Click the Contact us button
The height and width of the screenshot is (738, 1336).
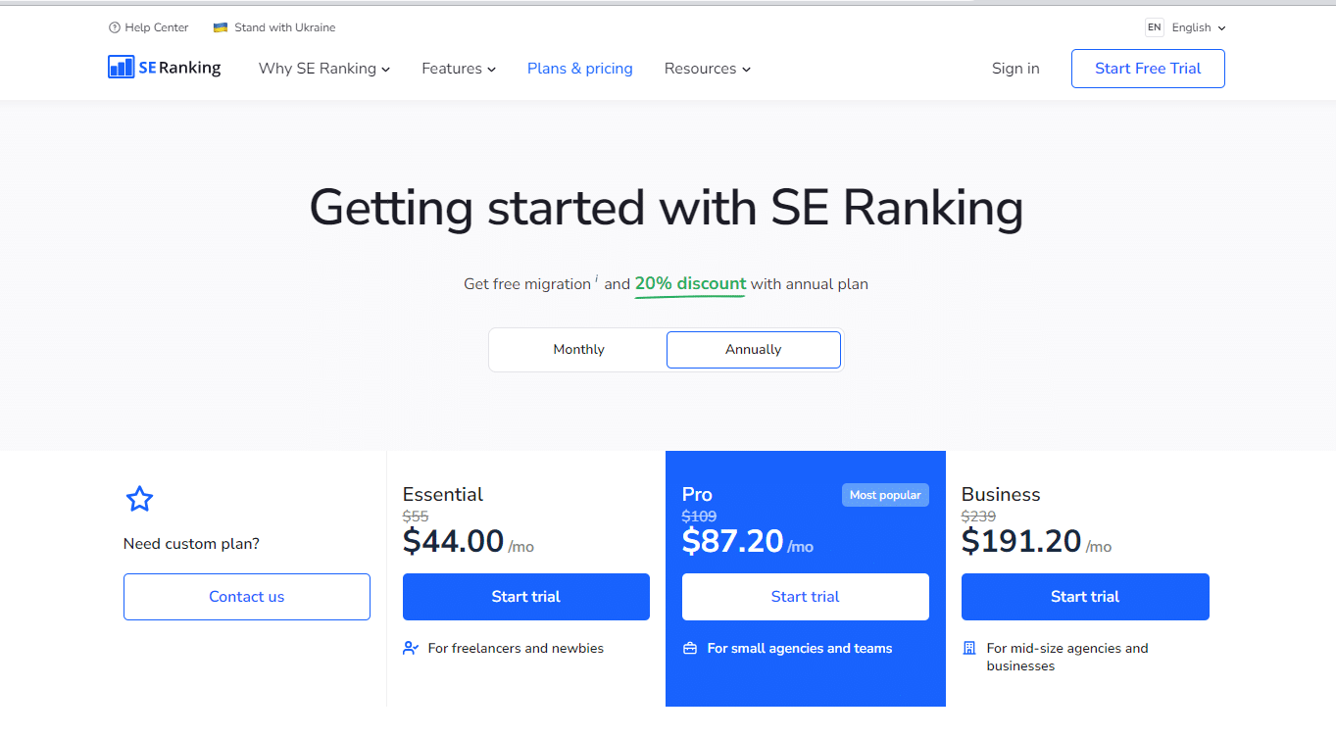(x=247, y=597)
